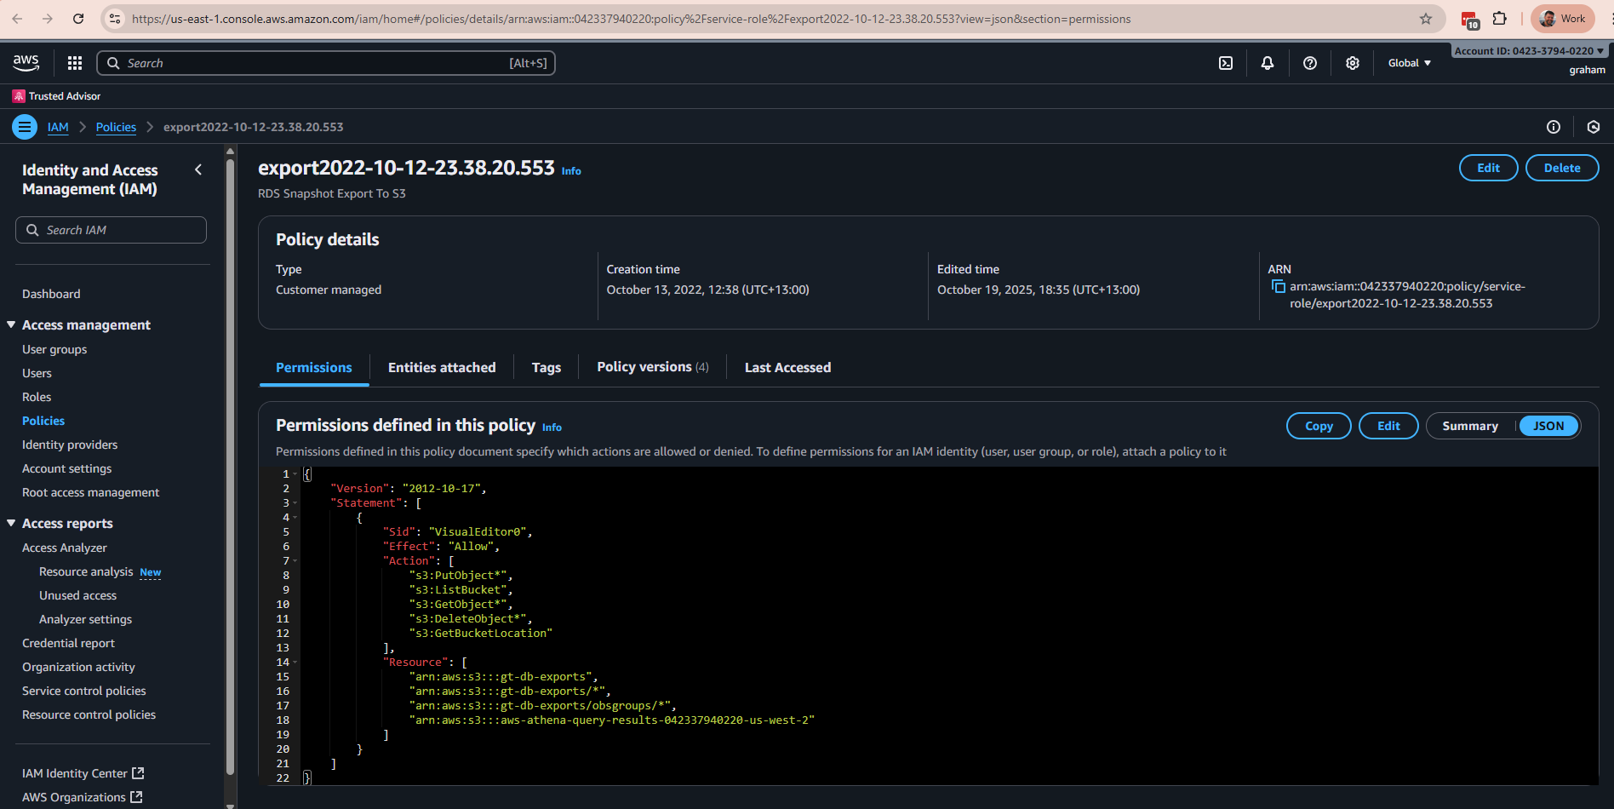Open the Info panel icon near top right
The width and height of the screenshot is (1614, 809).
(1554, 126)
